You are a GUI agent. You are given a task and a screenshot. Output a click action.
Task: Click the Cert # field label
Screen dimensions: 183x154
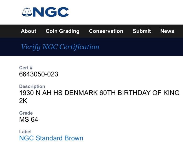[x=26, y=68]
